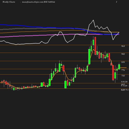Click the 810.50 current price label
Screen dimensions: 129x129
(124, 82)
